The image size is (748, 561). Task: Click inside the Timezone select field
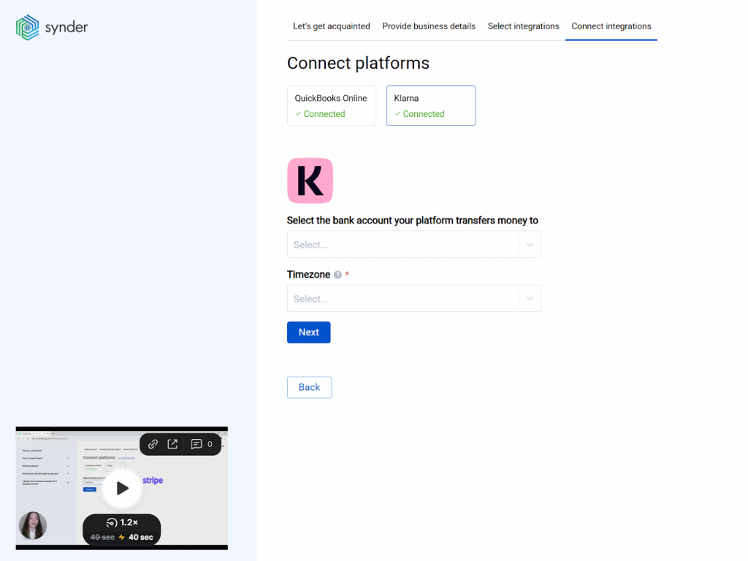pos(402,299)
